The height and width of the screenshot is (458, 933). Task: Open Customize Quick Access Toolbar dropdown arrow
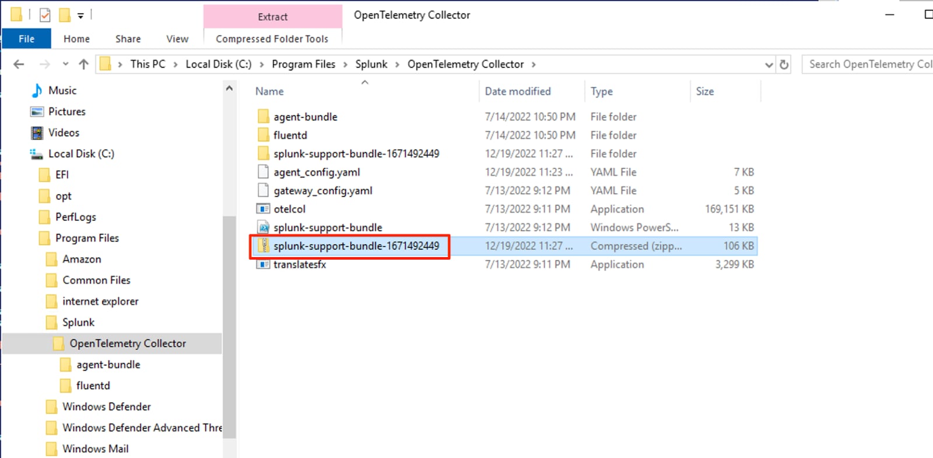[x=80, y=16]
